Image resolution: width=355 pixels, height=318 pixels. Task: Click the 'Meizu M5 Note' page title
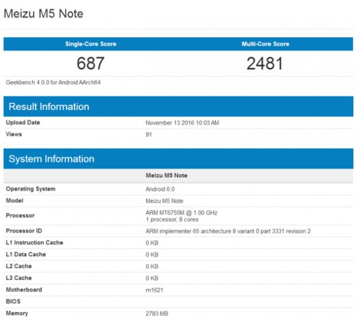43,14
